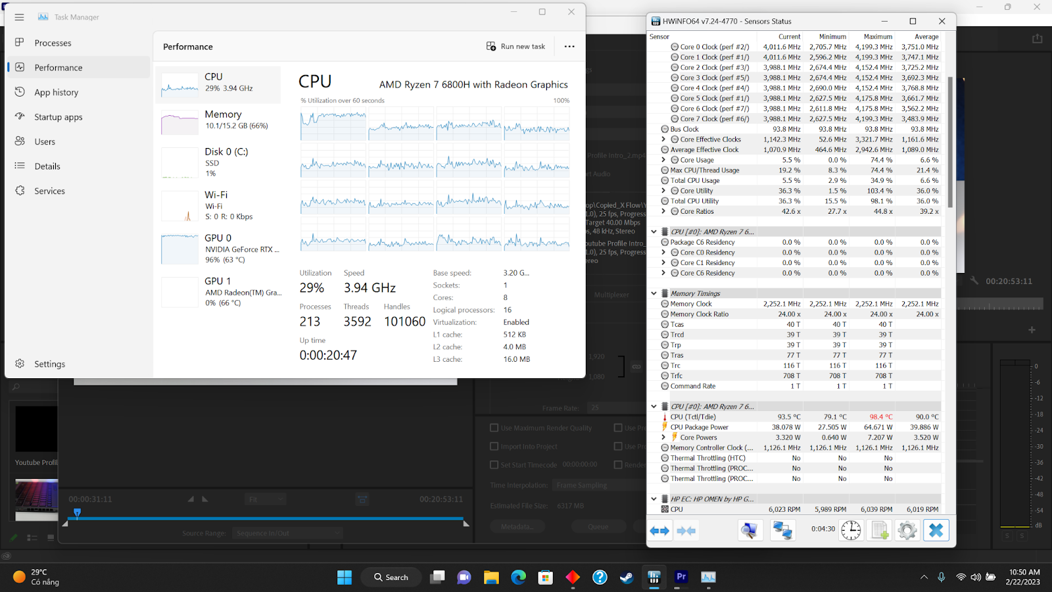Open App history page
Viewport: 1052px width, 592px height.
coord(78,92)
